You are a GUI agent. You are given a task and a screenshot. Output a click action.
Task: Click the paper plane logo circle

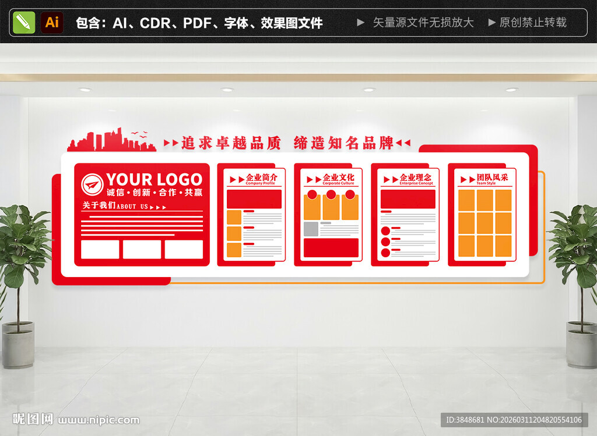coord(92,185)
